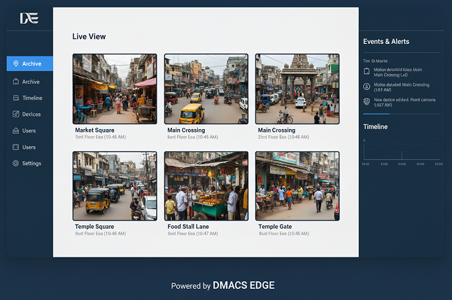Click the Temple Gate camera title
The width and height of the screenshot is (452, 300).
pos(275,227)
